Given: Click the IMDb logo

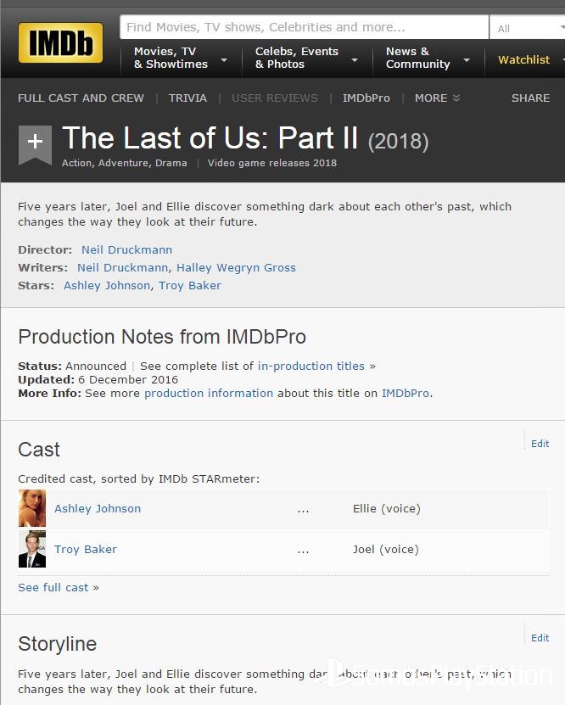Looking at the screenshot, I should (60, 42).
